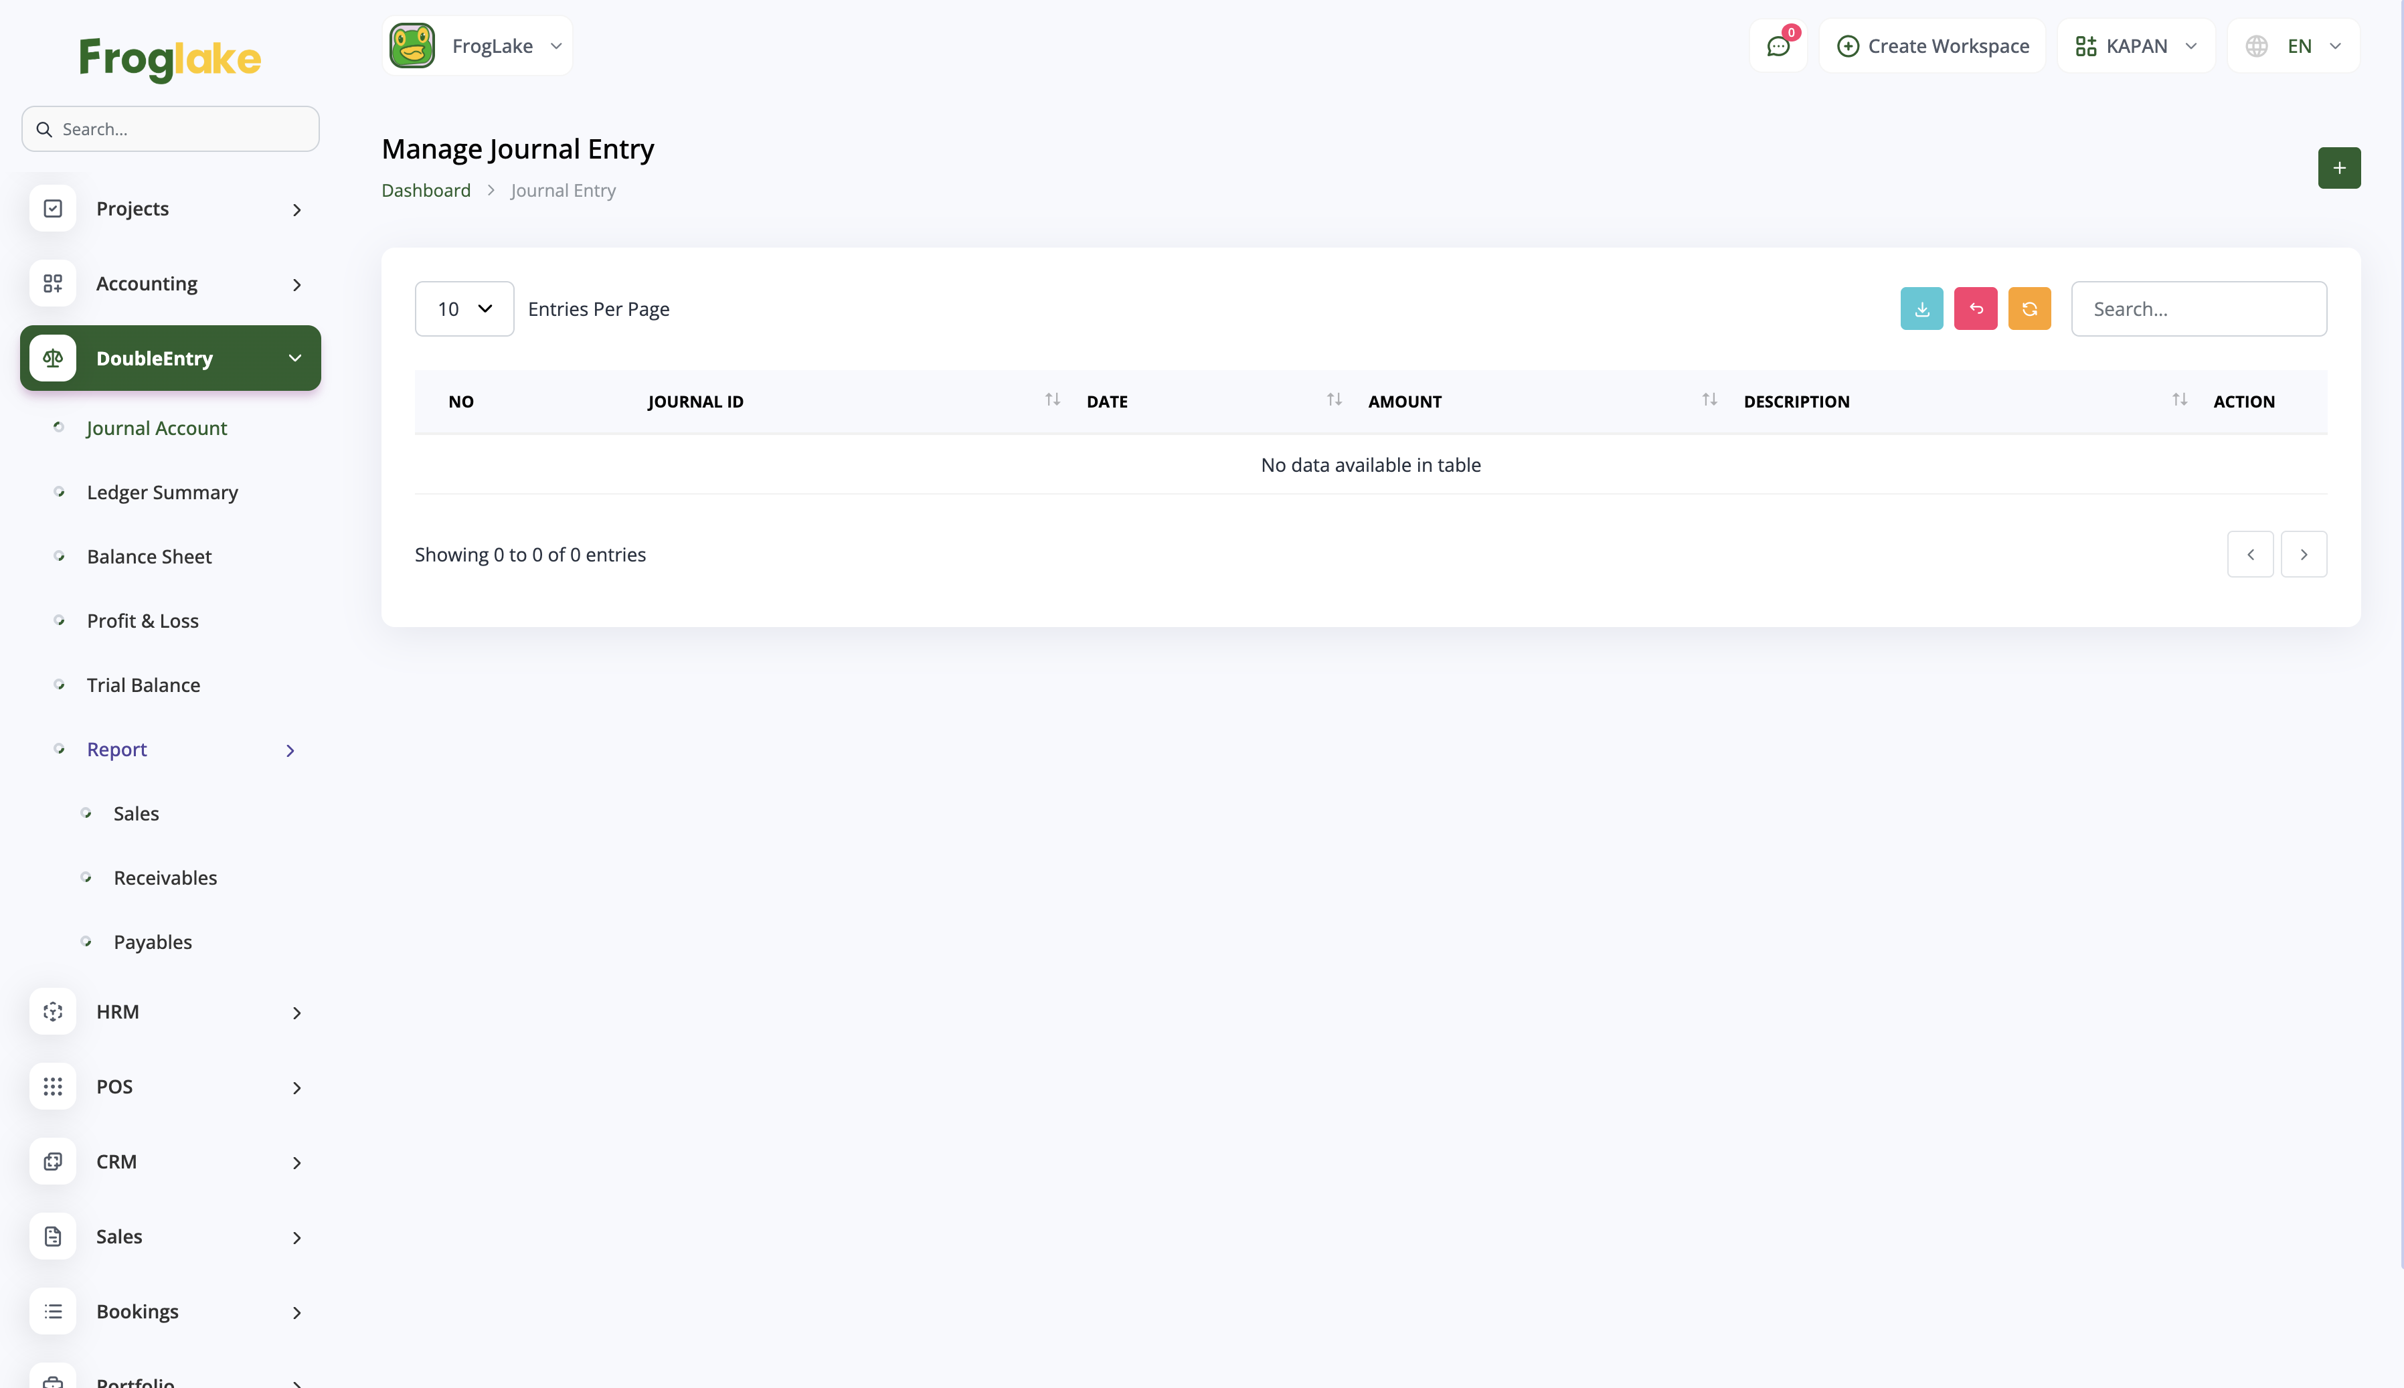Open the EN language dropdown
The width and height of the screenshot is (2404, 1388).
click(x=2294, y=46)
